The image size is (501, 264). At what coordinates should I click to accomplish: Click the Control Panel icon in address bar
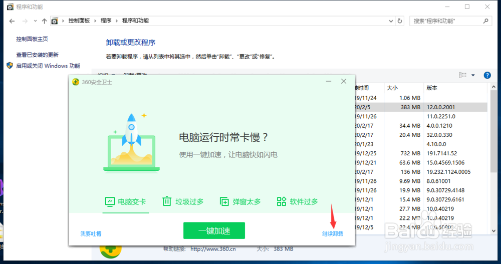[55, 21]
